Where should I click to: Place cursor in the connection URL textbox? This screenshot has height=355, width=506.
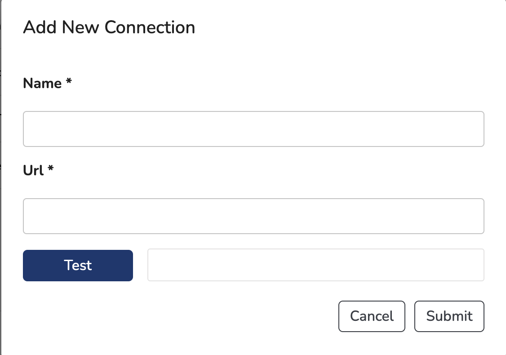pos(253,216)
